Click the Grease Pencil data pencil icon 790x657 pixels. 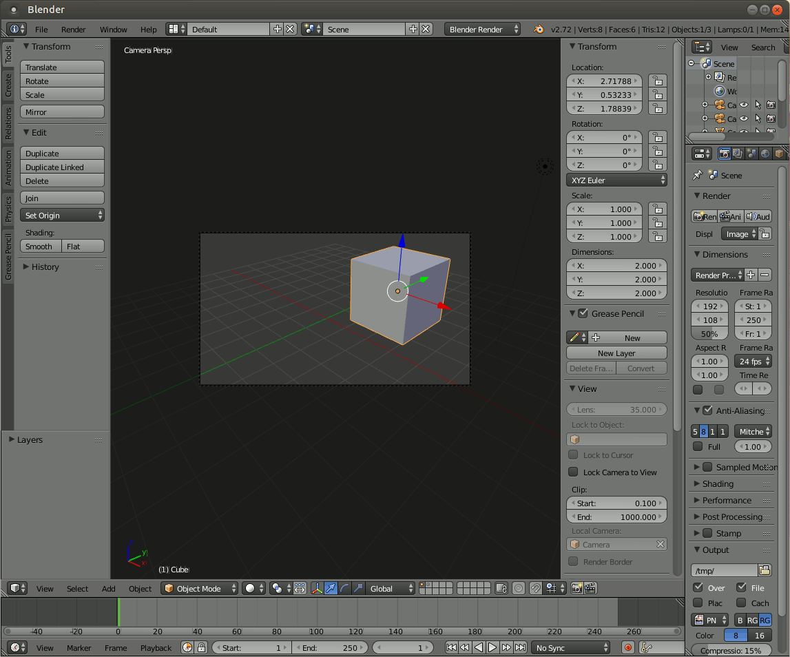577,337
